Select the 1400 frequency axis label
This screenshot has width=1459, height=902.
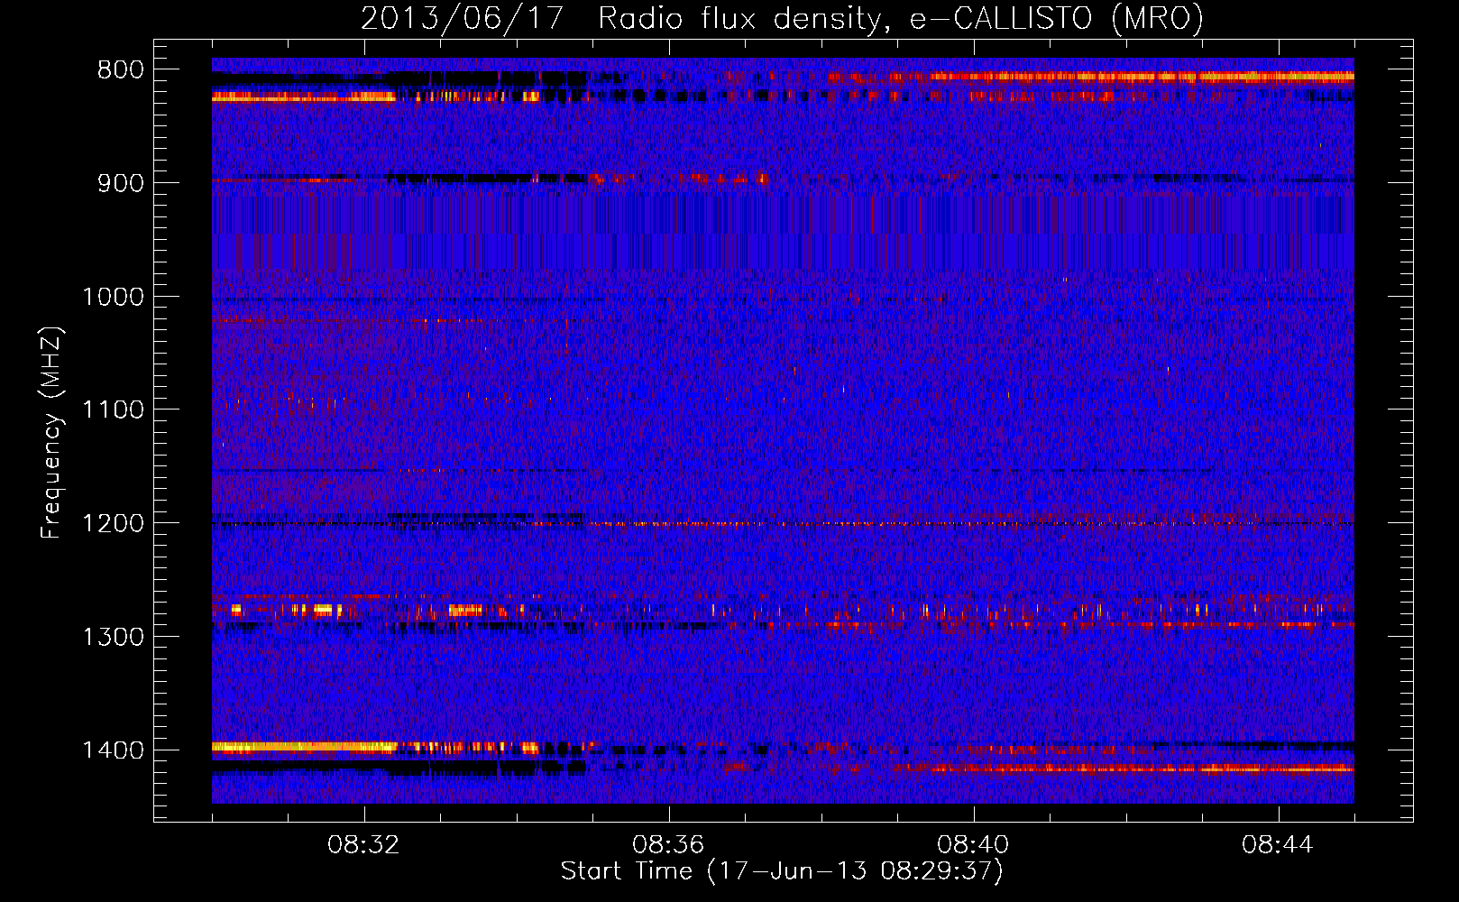pos(113,750)
